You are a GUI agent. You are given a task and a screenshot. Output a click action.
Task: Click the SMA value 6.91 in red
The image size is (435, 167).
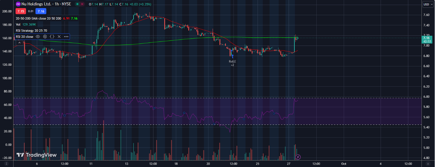[x=66, y=18]
